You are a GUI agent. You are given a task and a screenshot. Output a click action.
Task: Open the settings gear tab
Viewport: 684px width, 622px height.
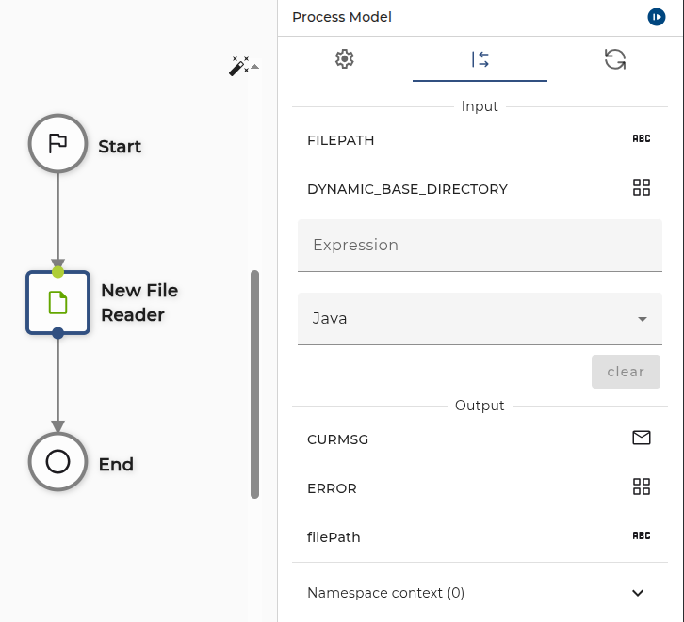pos(345,59)
